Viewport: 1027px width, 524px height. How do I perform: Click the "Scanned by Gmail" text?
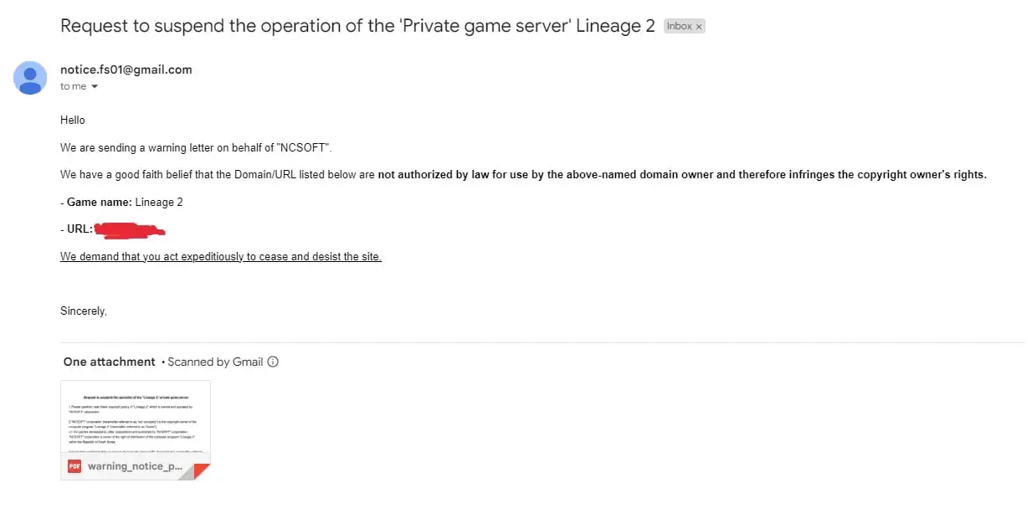click(x=215, y=362)
